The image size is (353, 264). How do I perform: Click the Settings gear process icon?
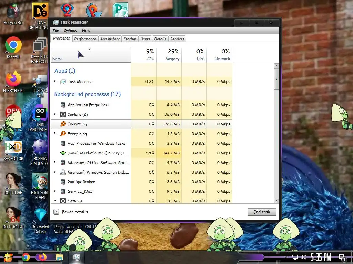[63, 201]
